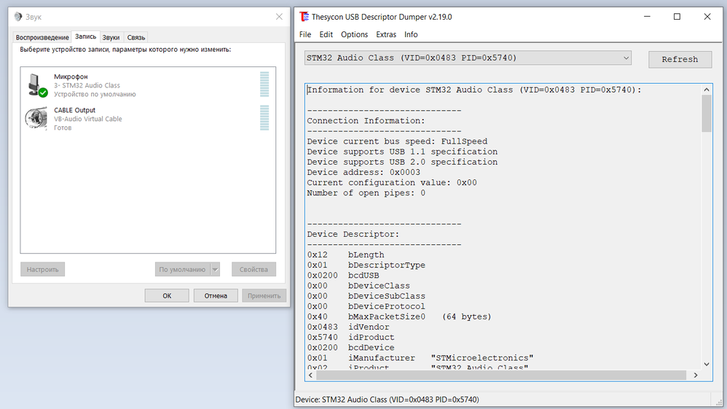
Task: Click the iManufacturer "STMicroelectronics" line
Action: pos(420,358)
